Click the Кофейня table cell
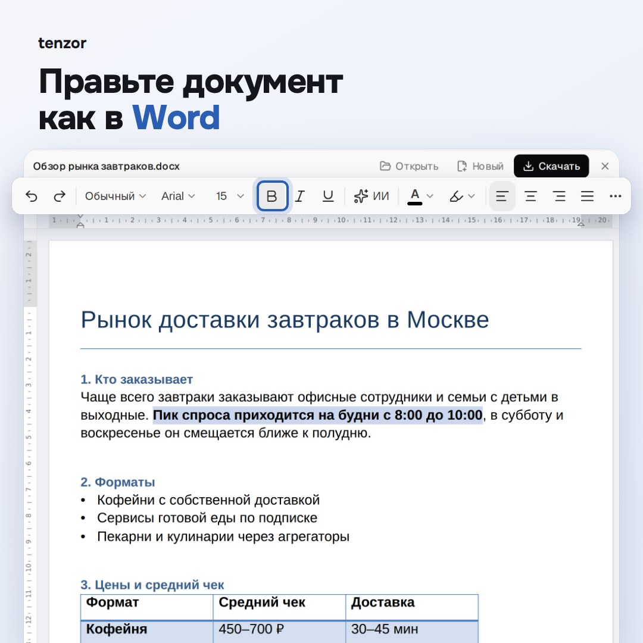This screenshot has width=643, height=643. (x=147, y=632)
